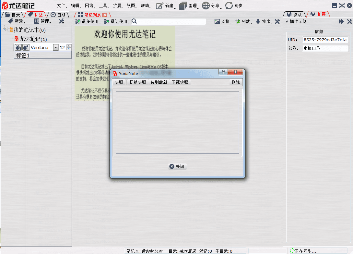Click the double-arrow icon in plugin panel
Image resolution: width=353 pixels, height=254 pixels.
pyautogui.click(x=341, y=21)
